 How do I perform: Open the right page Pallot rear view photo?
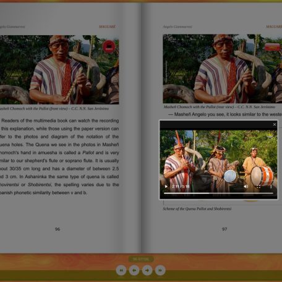pyautogui.click(x=223, y=69)
